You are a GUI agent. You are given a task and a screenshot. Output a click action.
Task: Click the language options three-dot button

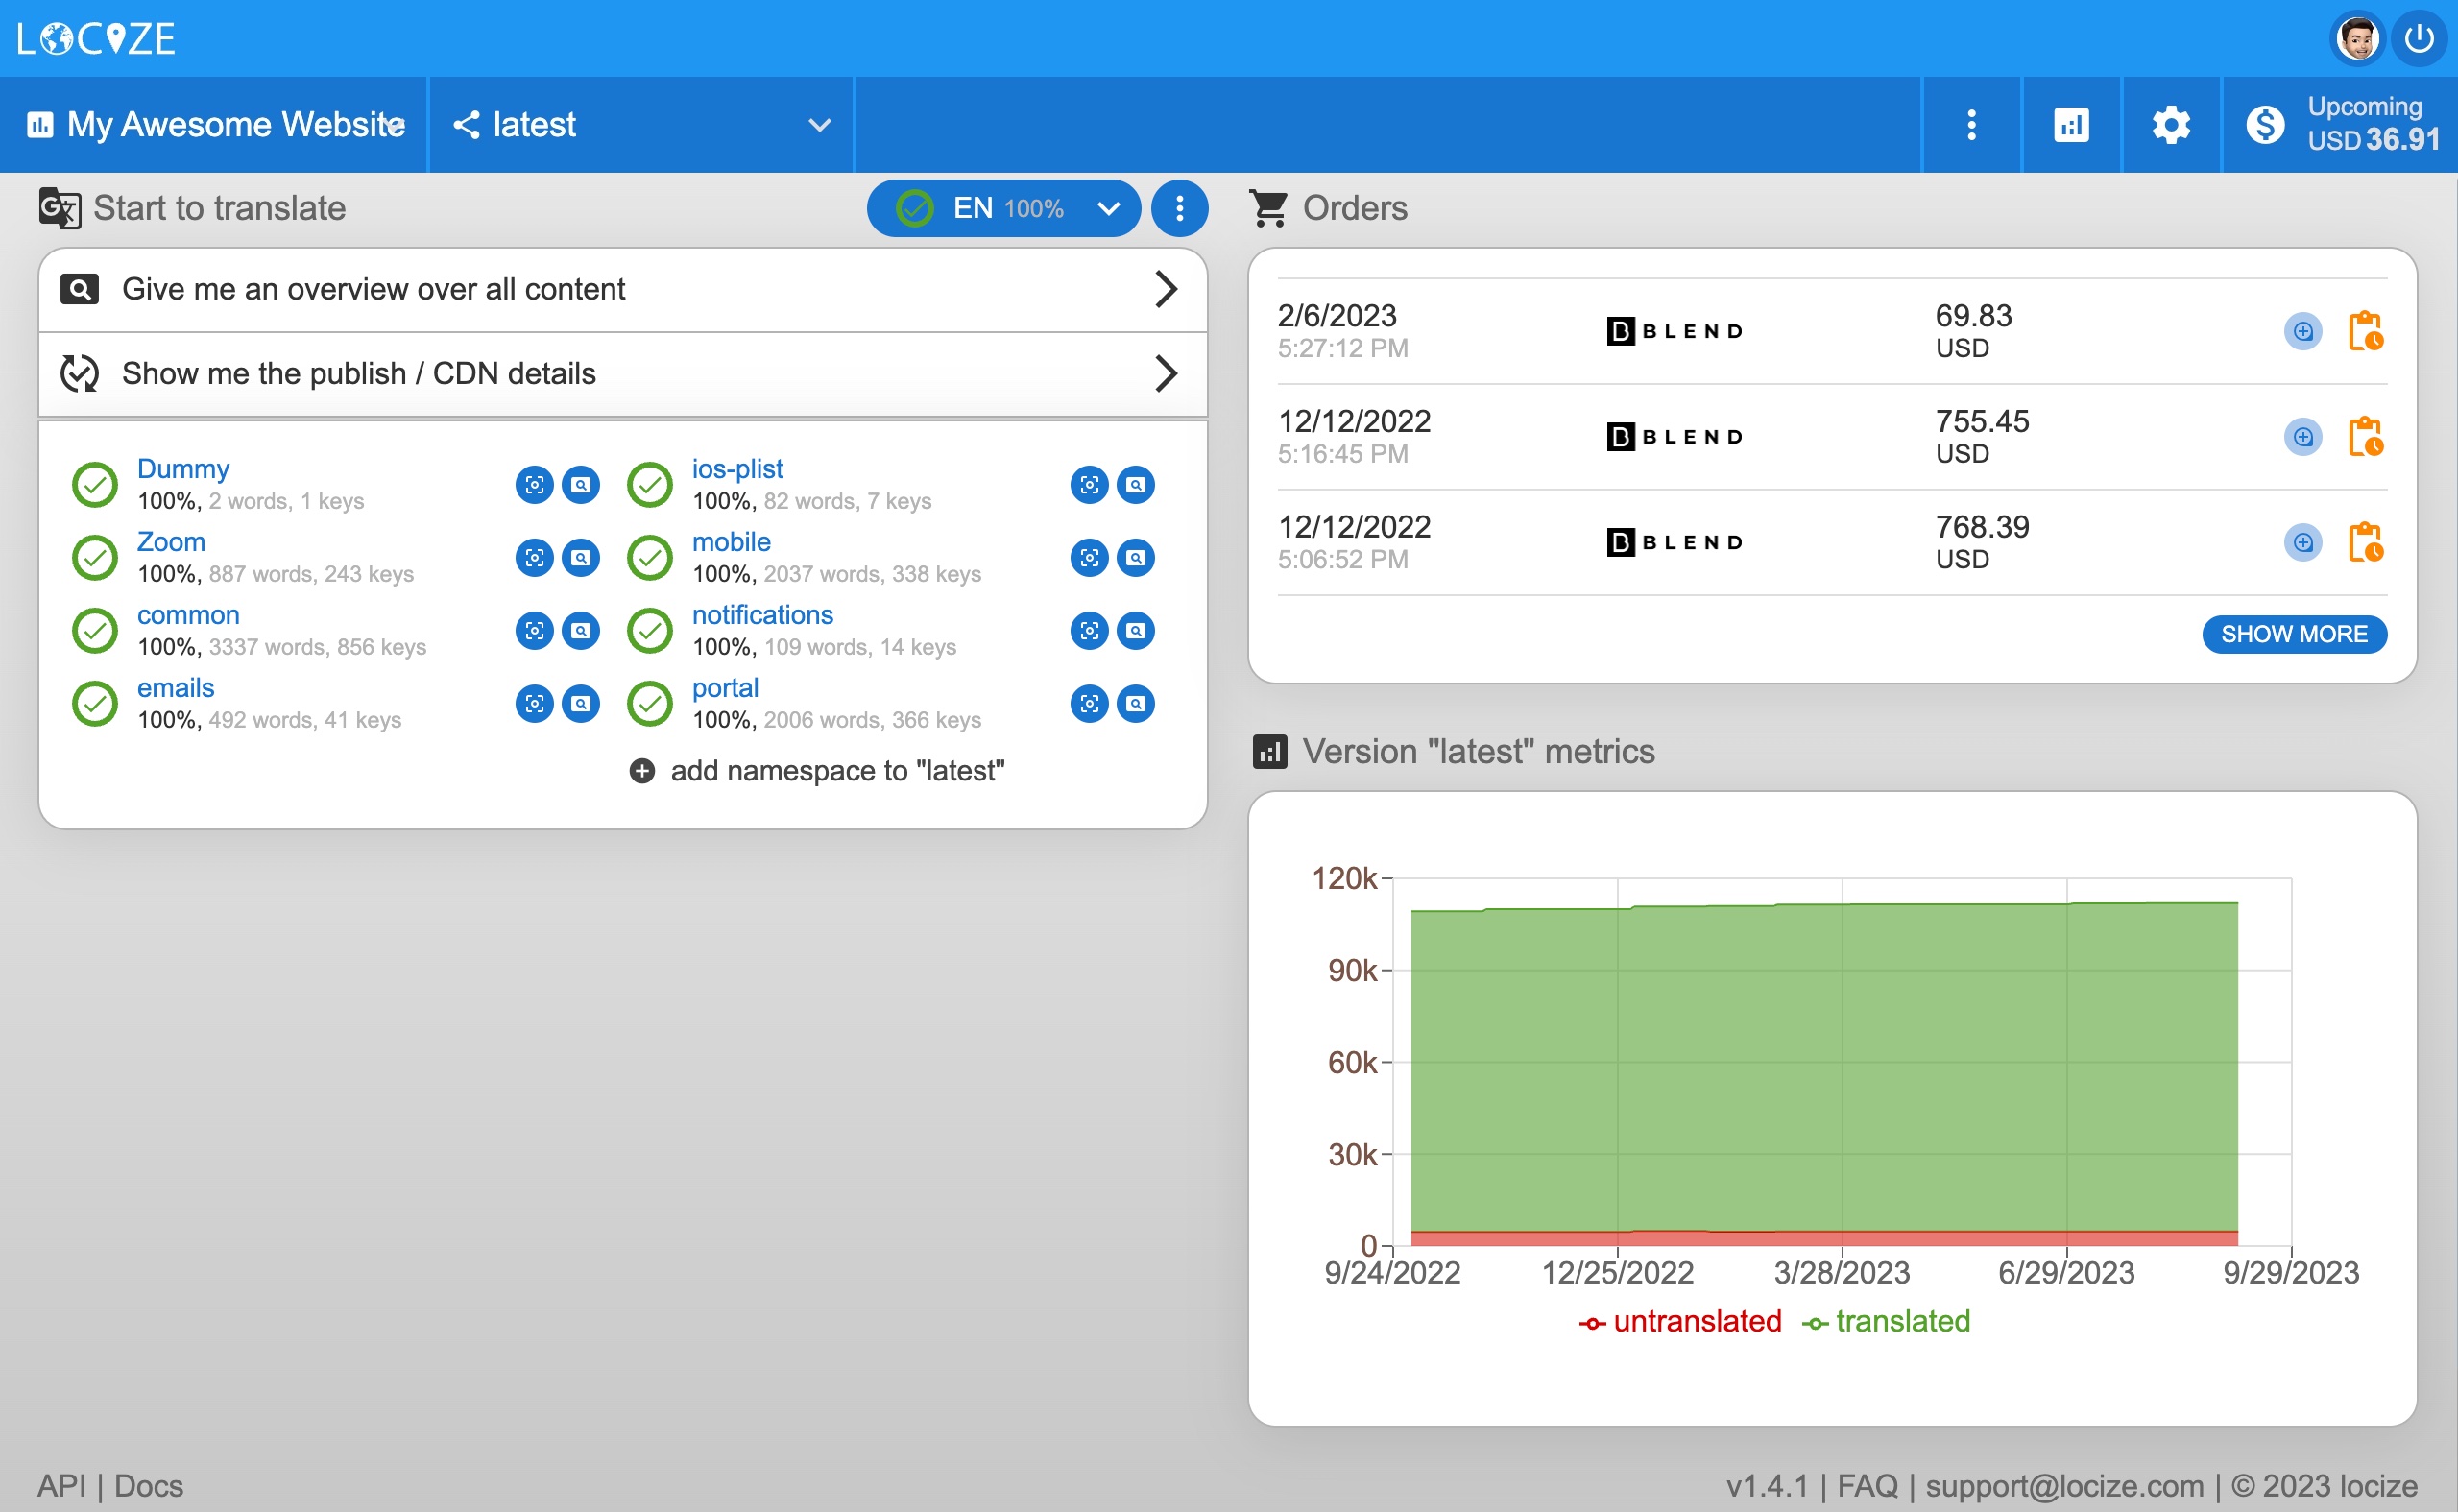[x=1179, y=208]
